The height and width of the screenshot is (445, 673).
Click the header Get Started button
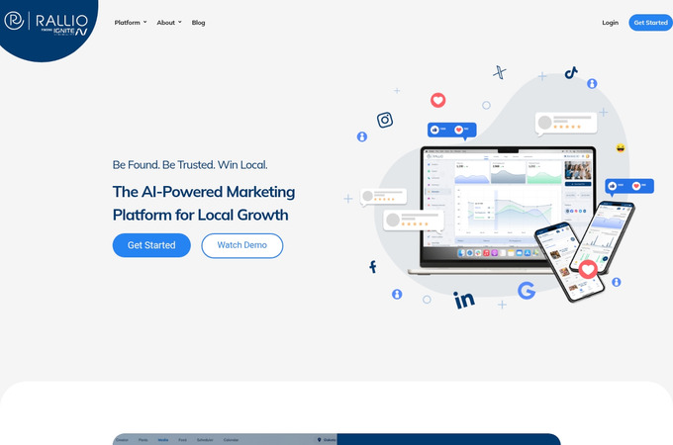point(650,23)
